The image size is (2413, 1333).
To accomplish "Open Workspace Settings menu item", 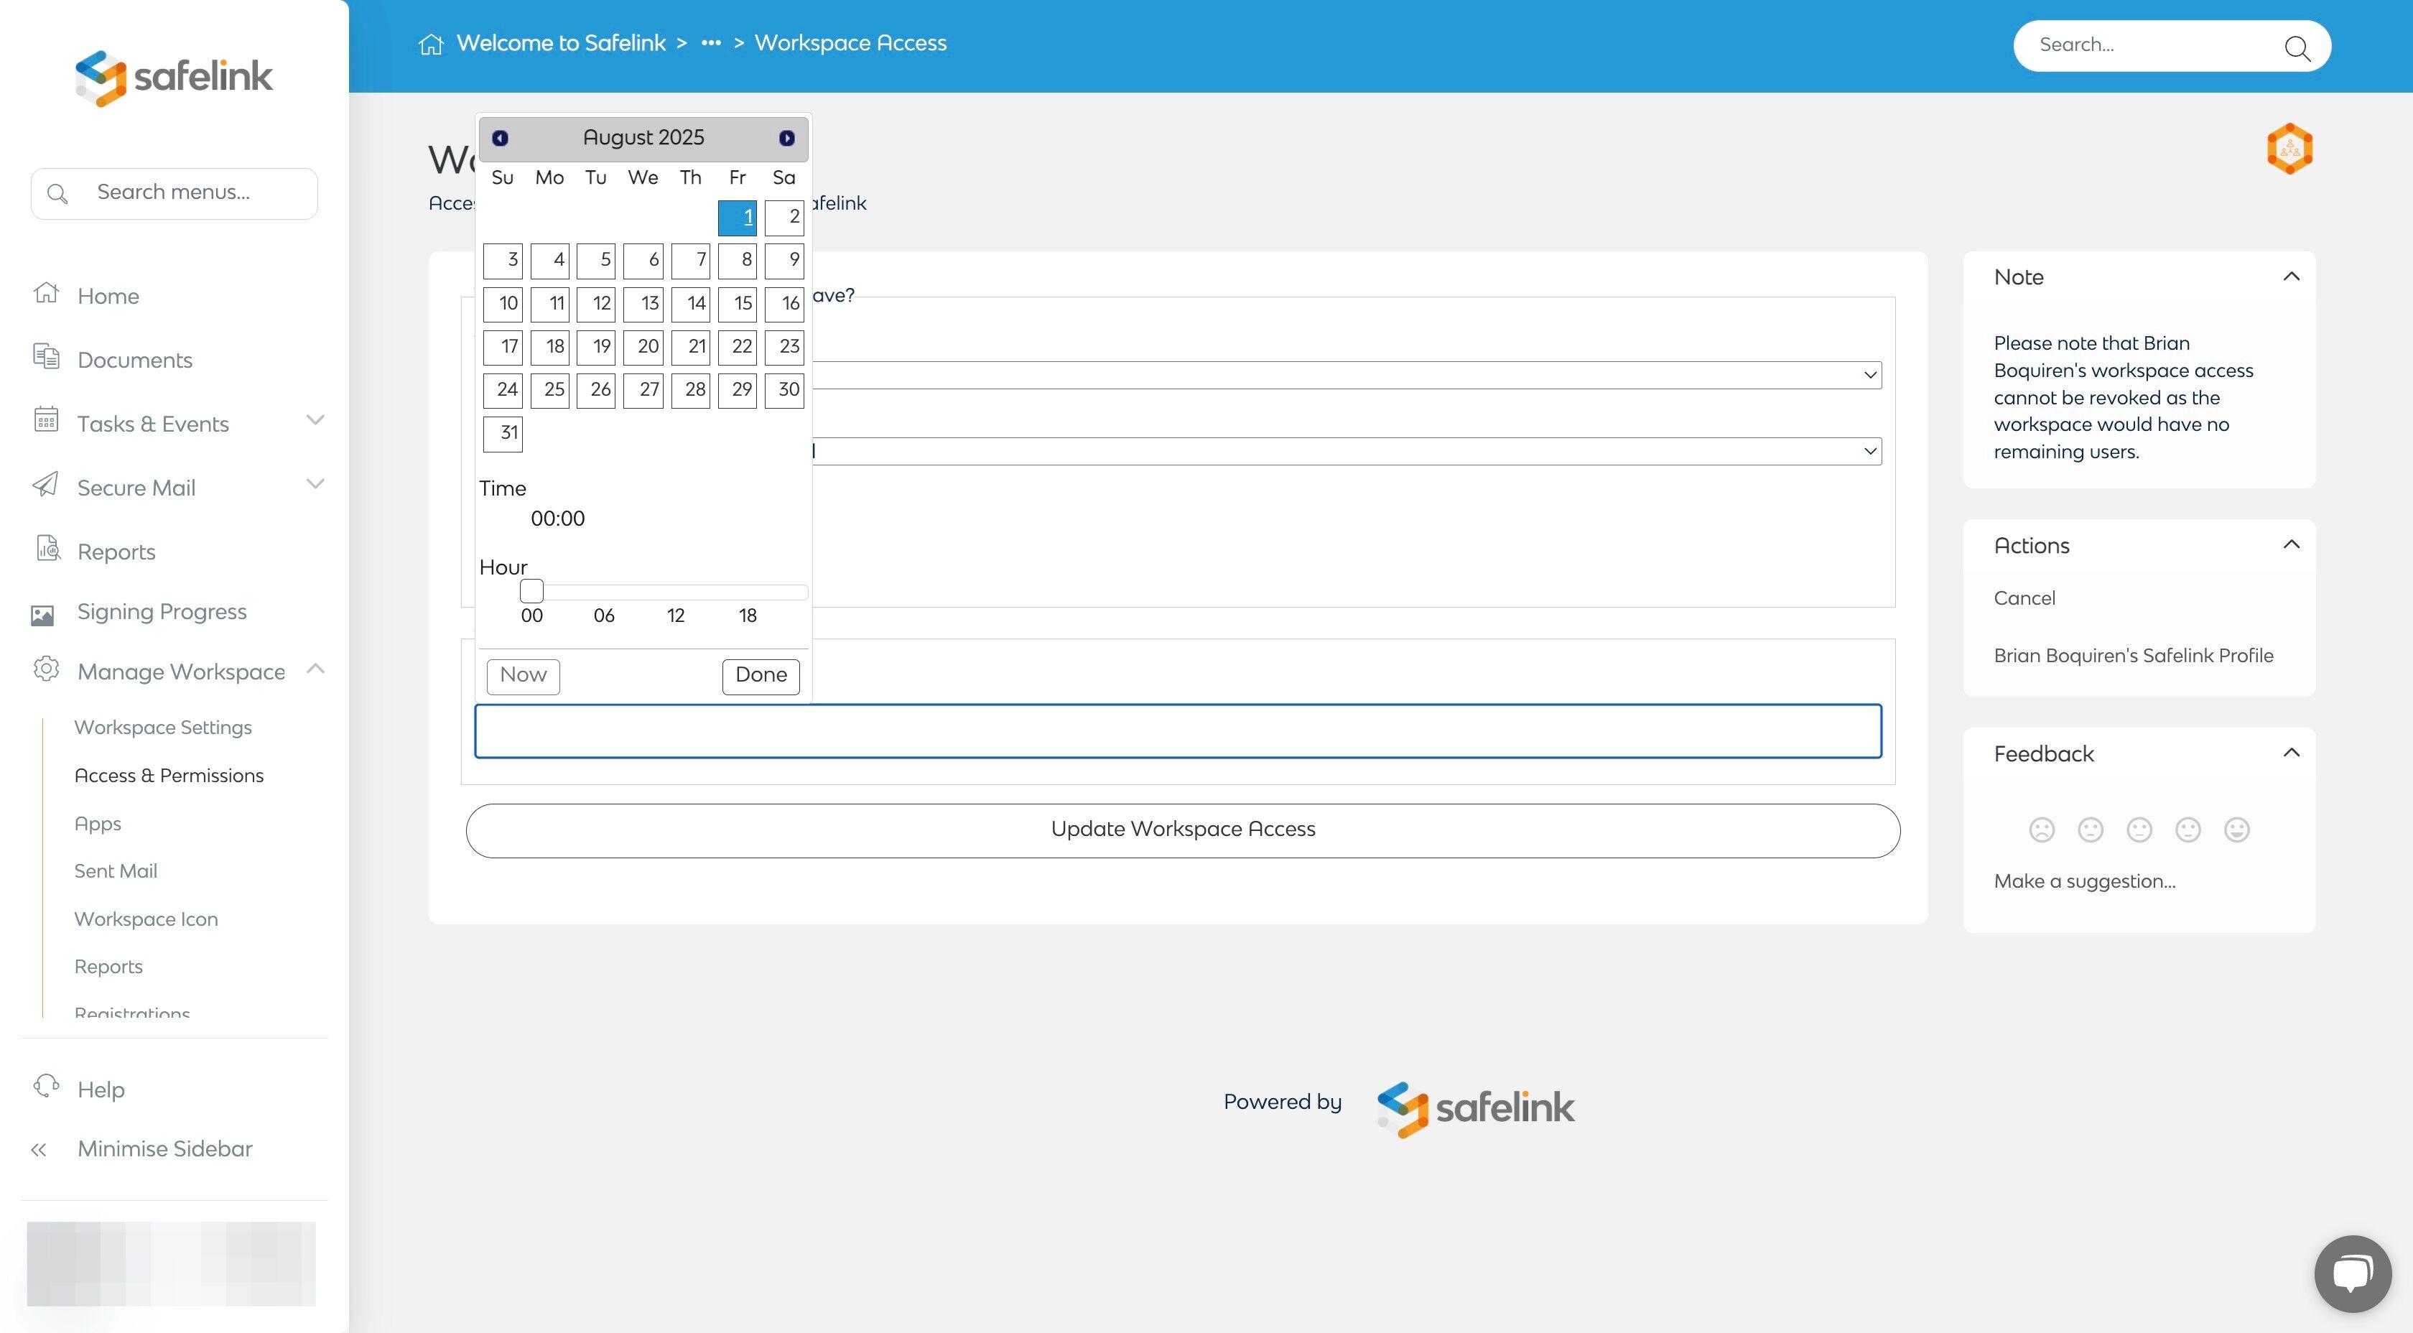I will (163, 727).
